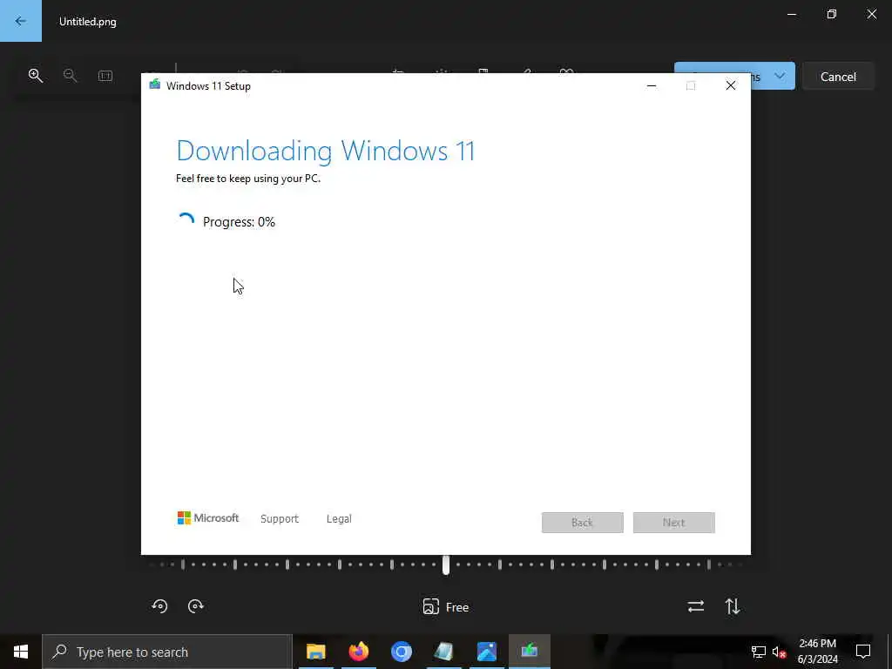Open Legal link in Windows 11 Setup
The image size is (892, 669).
click(x=339, y=518)
